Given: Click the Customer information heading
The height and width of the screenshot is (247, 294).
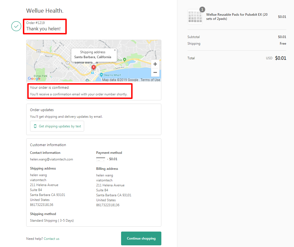Looking at the screenshot, I should click(48, 145).
